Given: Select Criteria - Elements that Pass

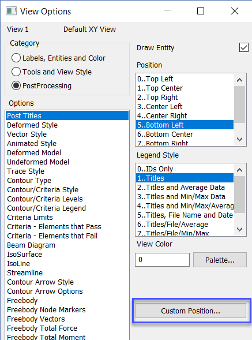Looking at the screenshot, I should pos(67,227).
